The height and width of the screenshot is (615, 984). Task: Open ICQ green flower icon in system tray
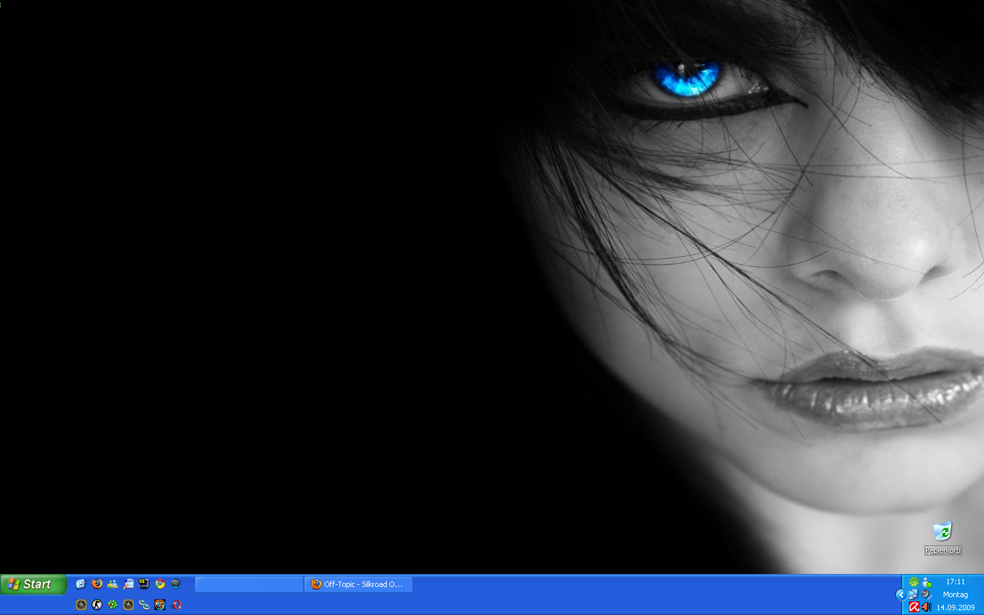click(x=914, y=582)
